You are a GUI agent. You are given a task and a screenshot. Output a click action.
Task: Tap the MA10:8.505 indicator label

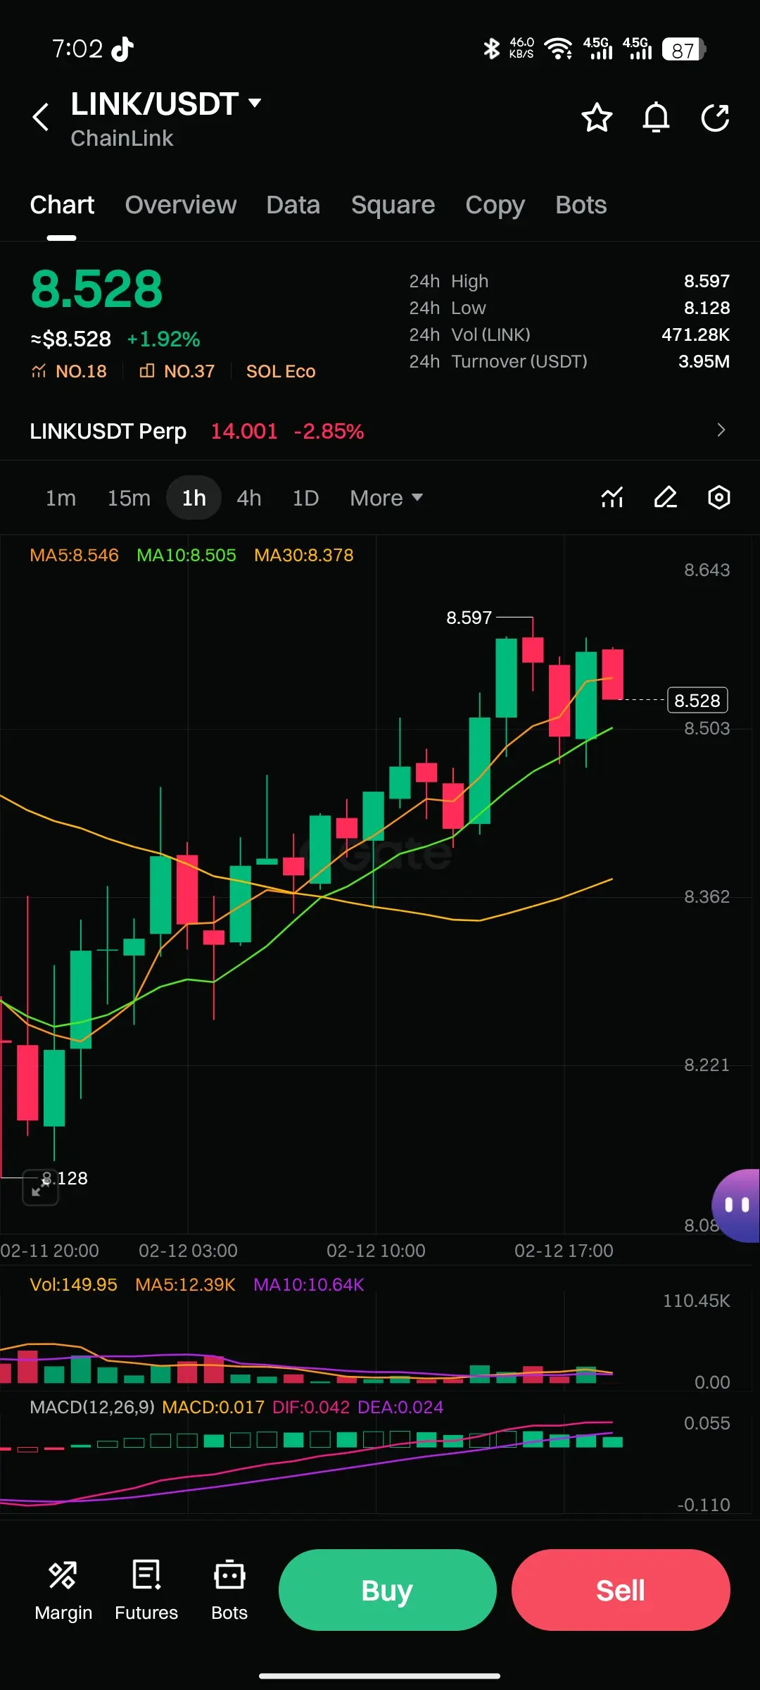pyautogui.click(x=186, y=555)
